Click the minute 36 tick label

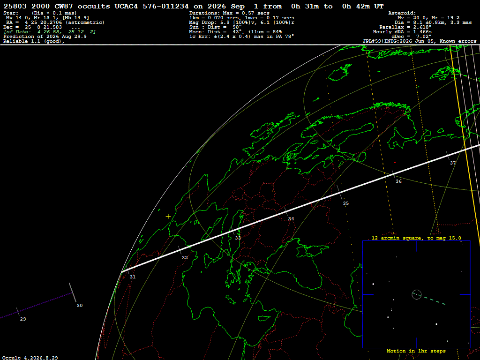tap(398, 181)
